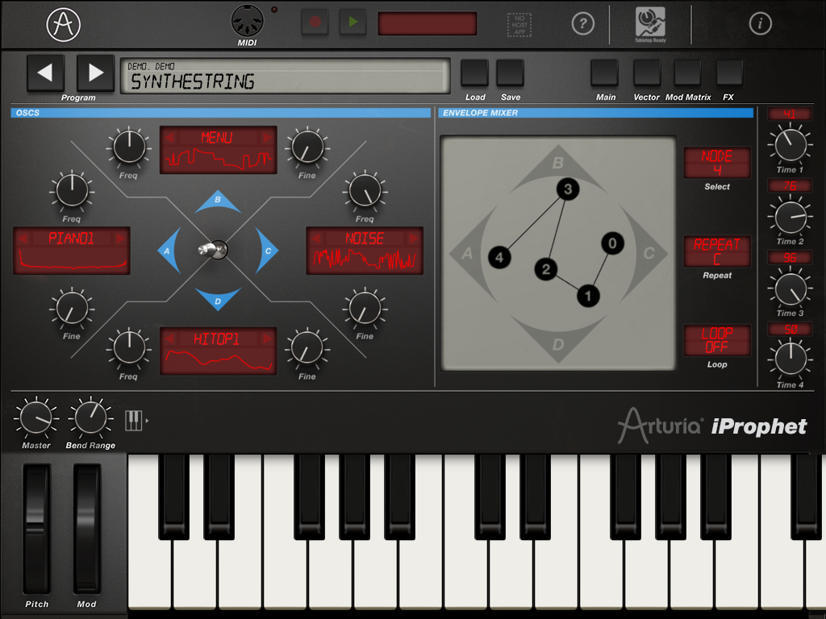Click oscillator D Fine knob
The width and height of the screenshot is (826, 619).
pos(307,348)
